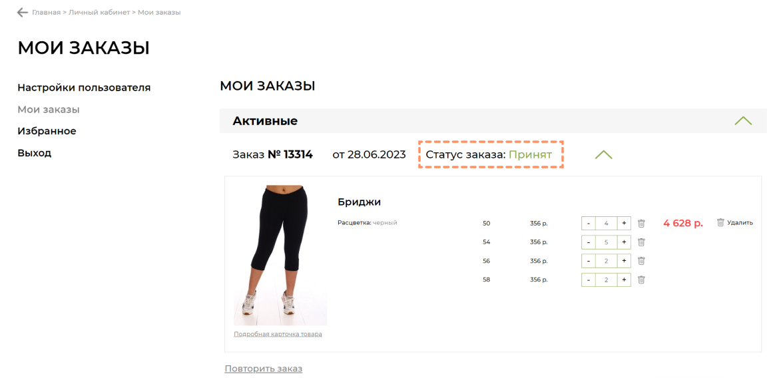Click the Удалить trash icon to delete the product
Image resolution: width=779 pixels, height=378 pixels.
click(x=720, y=222)
